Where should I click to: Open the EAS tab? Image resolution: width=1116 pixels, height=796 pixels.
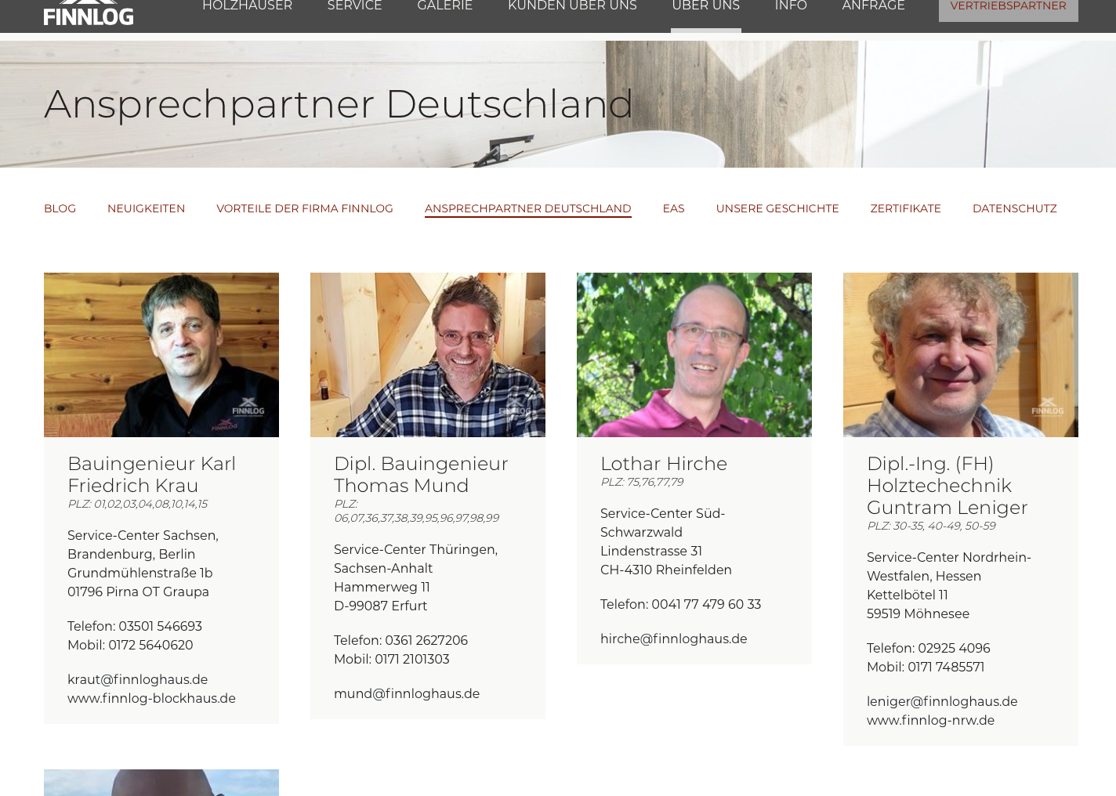coord(673,208)
